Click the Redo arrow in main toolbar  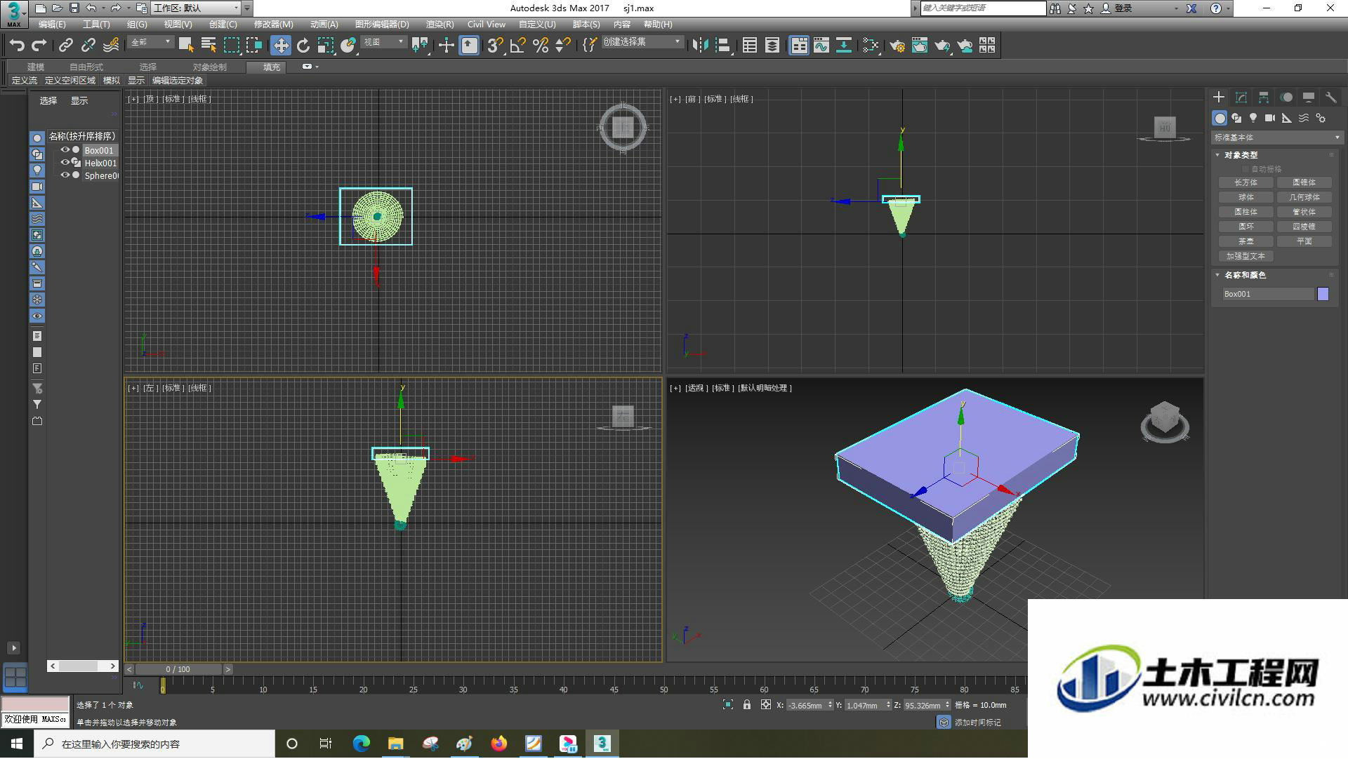click(39, 46)
